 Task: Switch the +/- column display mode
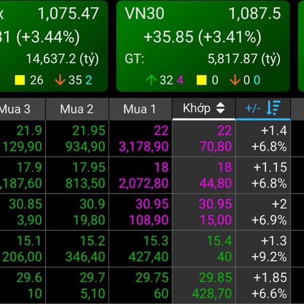point(253,108)
